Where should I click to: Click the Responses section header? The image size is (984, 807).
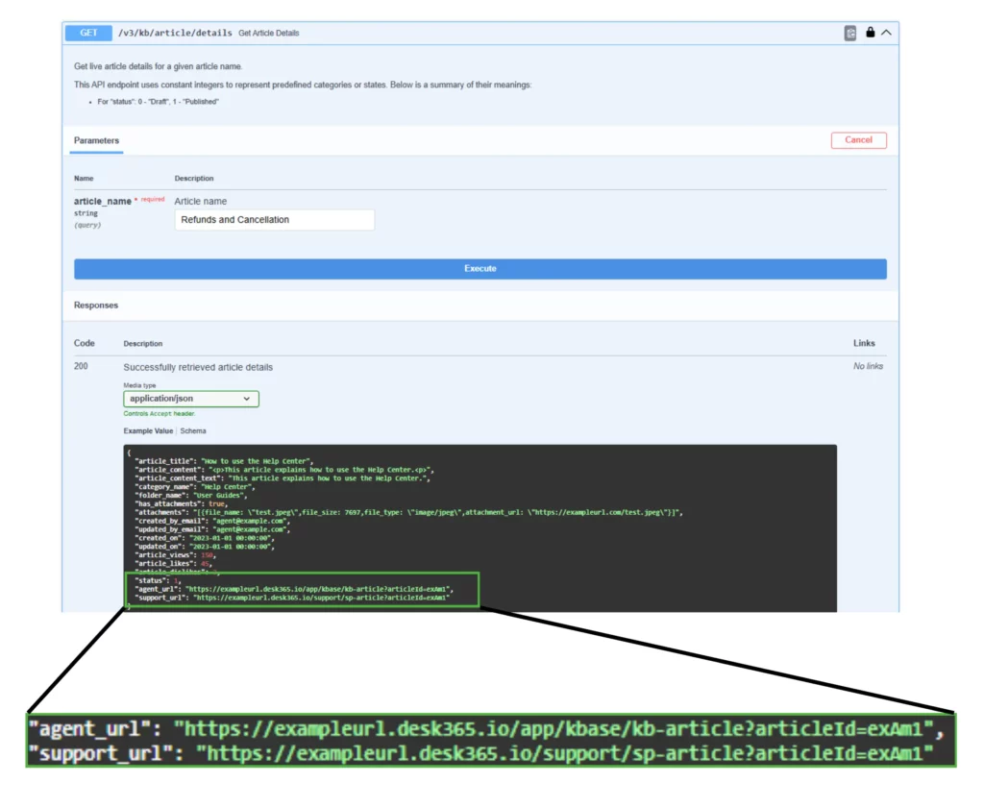(96, 306)
